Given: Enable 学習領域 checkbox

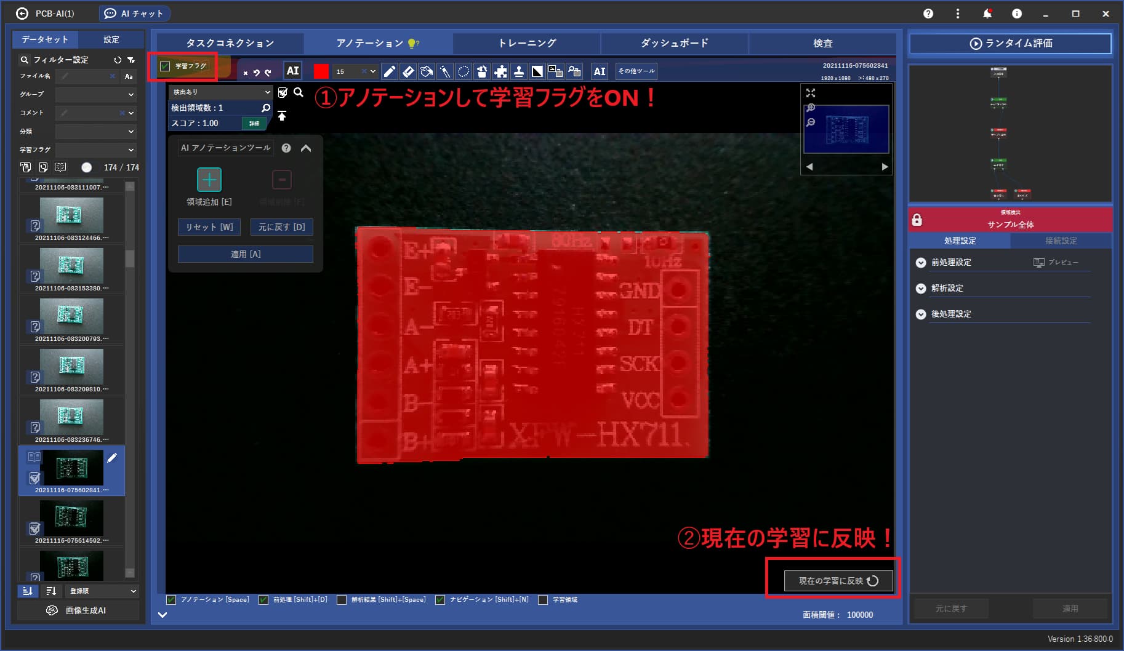Looking at the screenshot, I should click(x=543, y=600).
